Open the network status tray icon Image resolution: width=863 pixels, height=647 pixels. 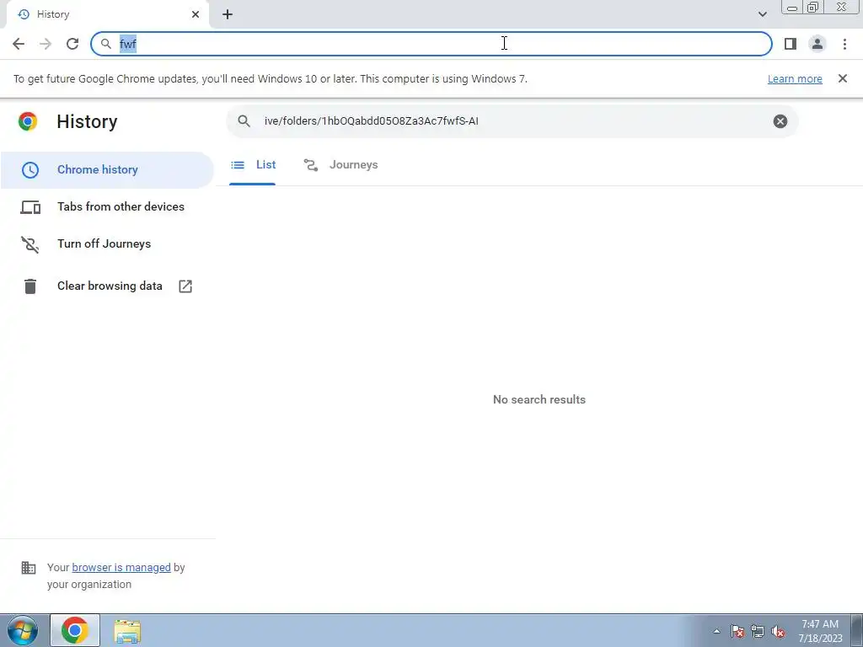tap(758, 631)
